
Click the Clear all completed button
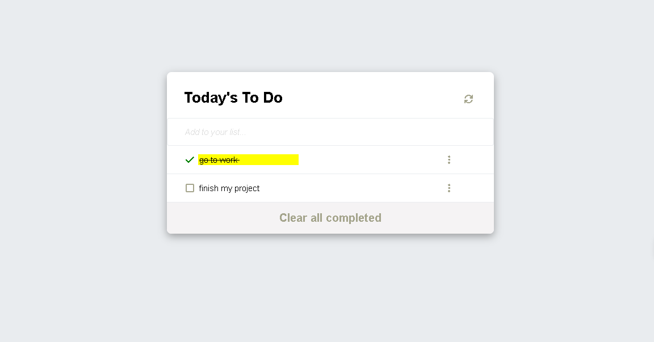330,218
